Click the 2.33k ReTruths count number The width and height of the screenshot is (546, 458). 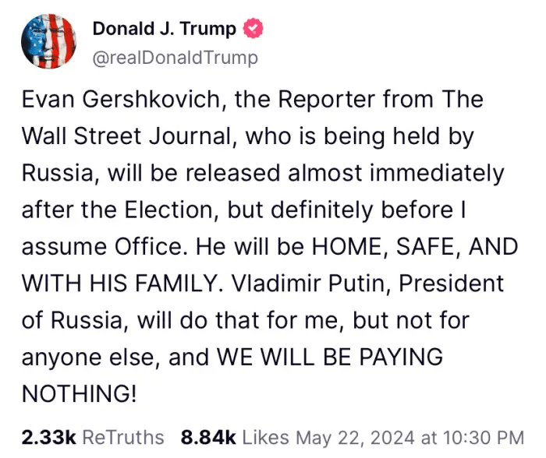pyautogui.click(x=48, y=437)
